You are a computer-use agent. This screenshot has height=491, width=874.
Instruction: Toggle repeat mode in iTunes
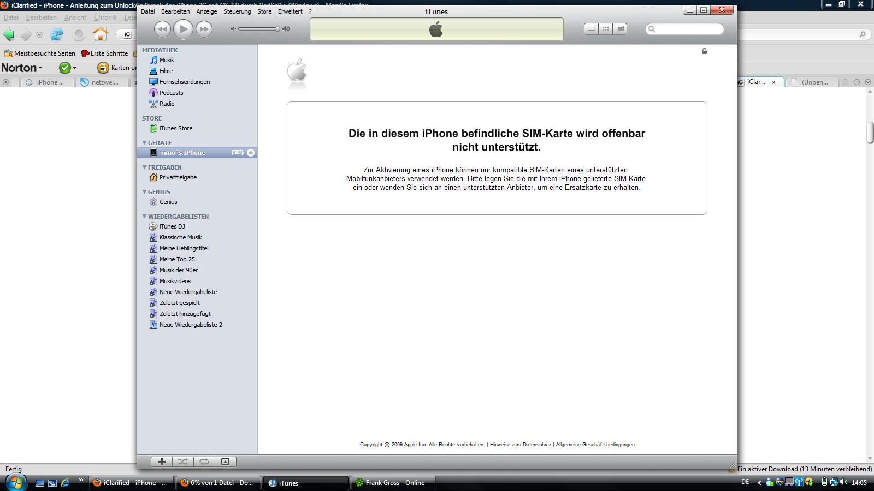coord(204,462)
